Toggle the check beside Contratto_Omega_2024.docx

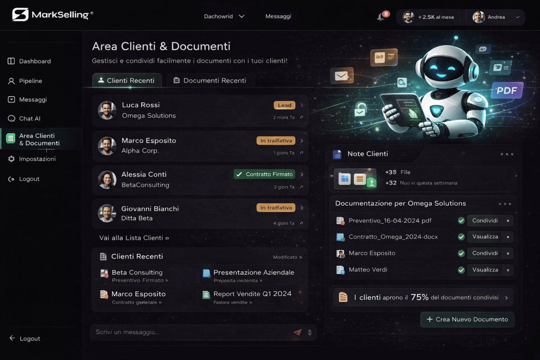(461, 237)
